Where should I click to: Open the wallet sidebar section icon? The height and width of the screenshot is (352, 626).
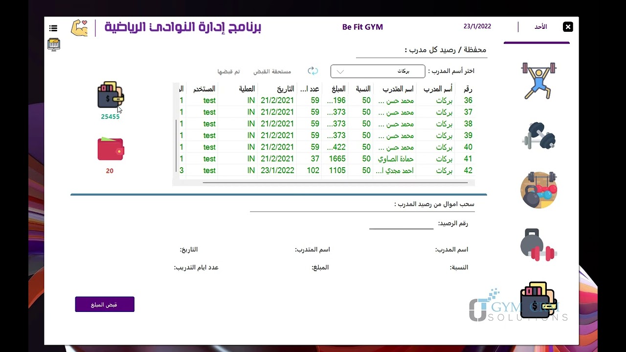(539, 300)
